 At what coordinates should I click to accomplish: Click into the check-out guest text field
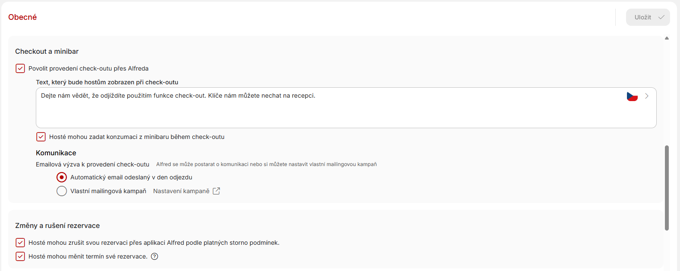pyautogui.click(x=346, y=108)
